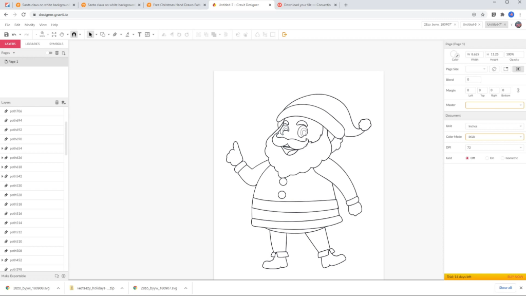Select the Pointer selection tool
The height and width of the screenshot is (296, 526).
coord(90,34)
